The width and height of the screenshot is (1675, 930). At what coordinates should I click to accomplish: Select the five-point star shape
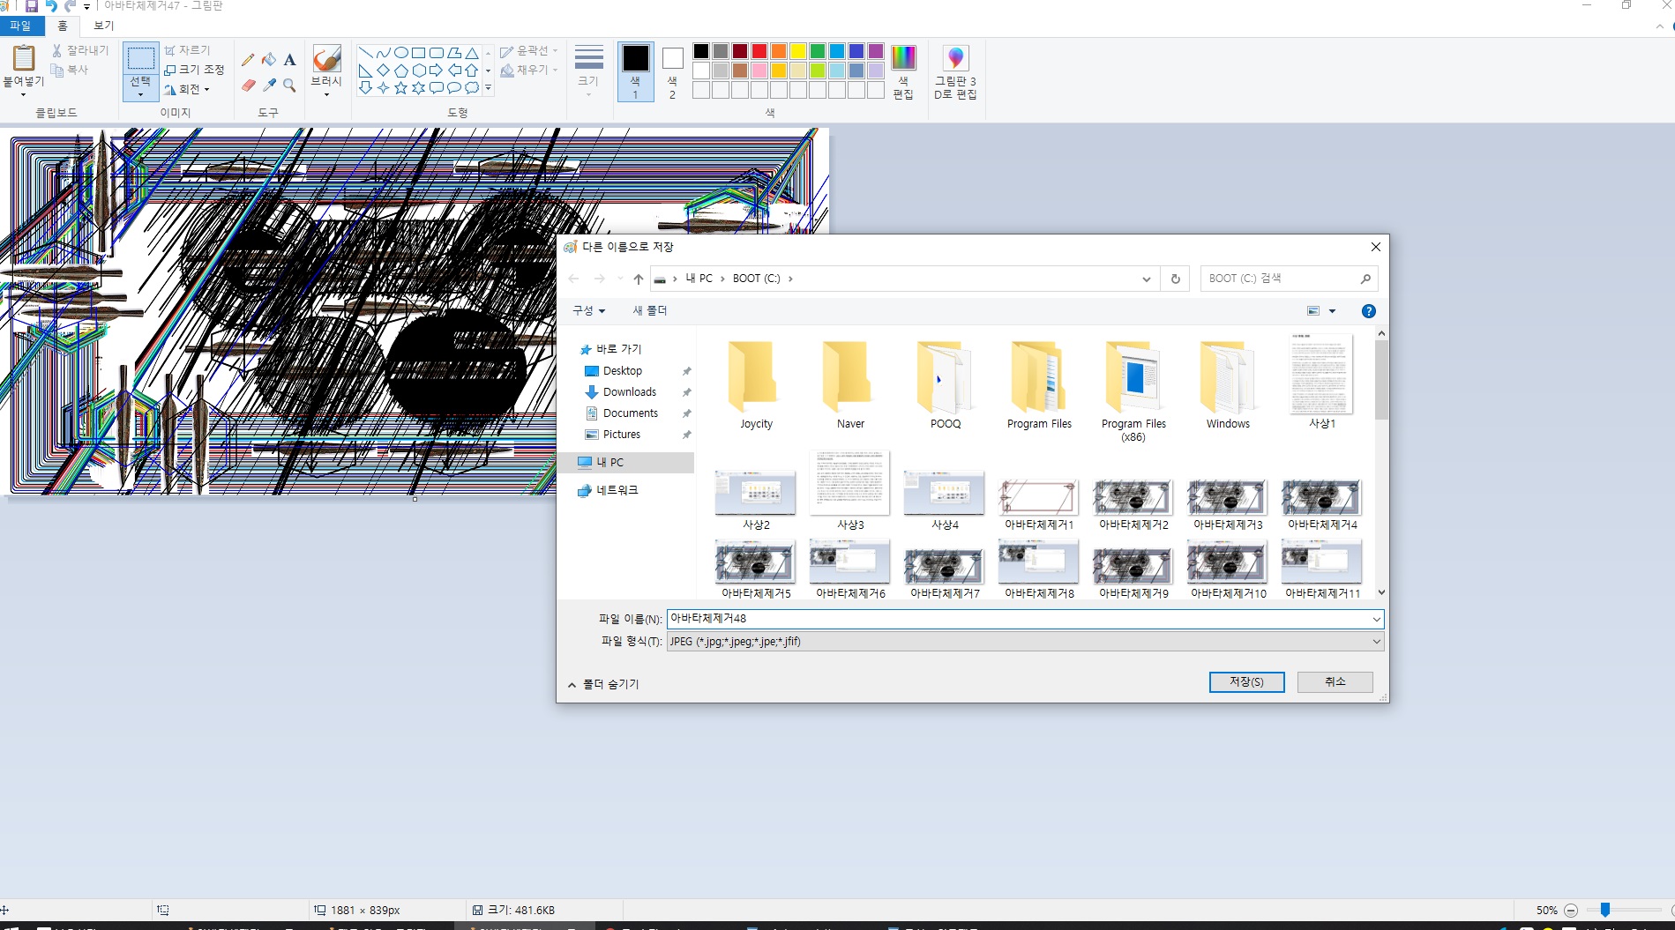pyautogui.click(x=400, y=87)
